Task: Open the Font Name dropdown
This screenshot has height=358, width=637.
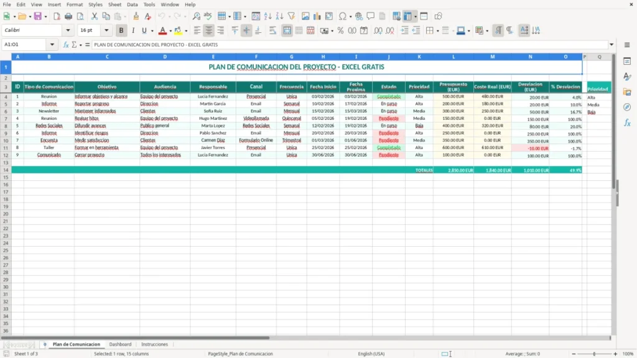Action: (68, 30)
